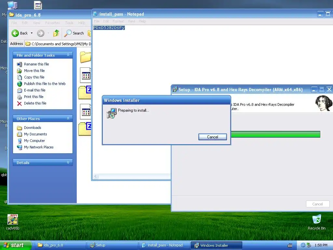Open the Help menu in Notepad
The width and height of the screenshot is (333, 250).
click(142, 21)
